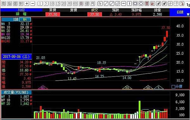The image size is (190, 120).
Task: Choose the fan lines drawing tool
Action: (x=153, y=3)
